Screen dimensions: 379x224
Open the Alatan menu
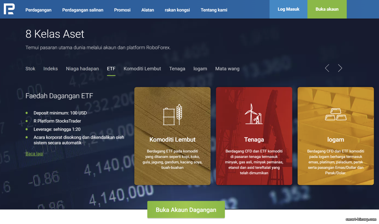[x=148, y=10]
